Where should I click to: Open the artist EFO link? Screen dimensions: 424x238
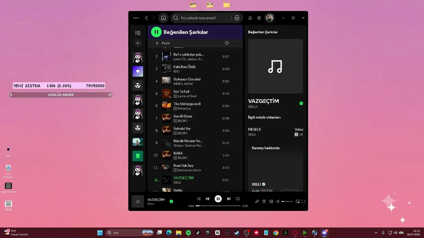pyautogui.click(x=176, y=71)
